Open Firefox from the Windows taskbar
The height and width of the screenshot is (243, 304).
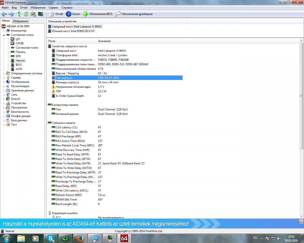79,238
